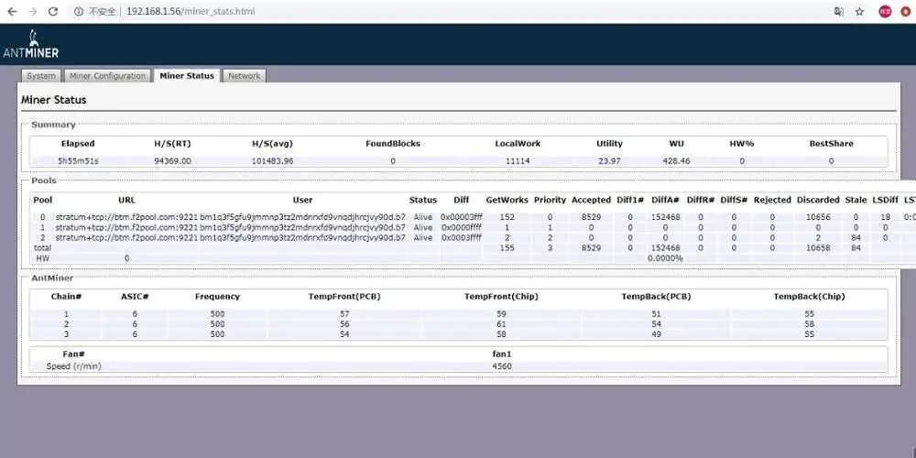Select pool 0 stratum URL

(x=126, y=217)
